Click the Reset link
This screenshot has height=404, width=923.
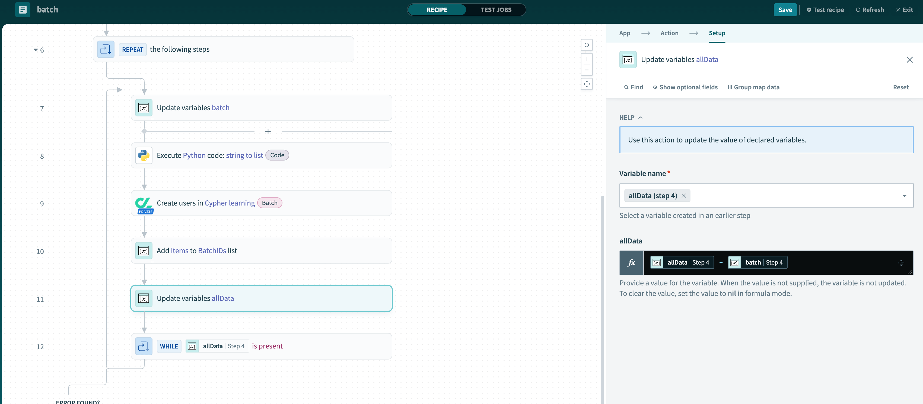pos(900,87)
